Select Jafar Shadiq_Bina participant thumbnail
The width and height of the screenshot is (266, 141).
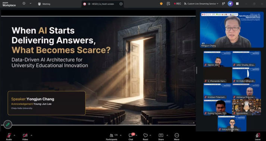[x=247, y=59]
